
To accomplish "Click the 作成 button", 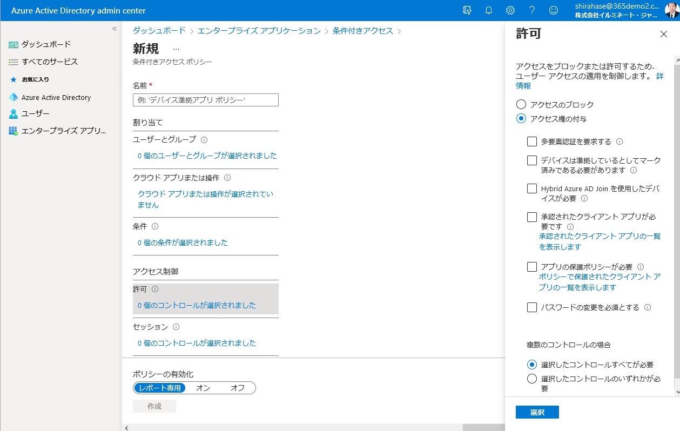I will (x=154, y=407).
